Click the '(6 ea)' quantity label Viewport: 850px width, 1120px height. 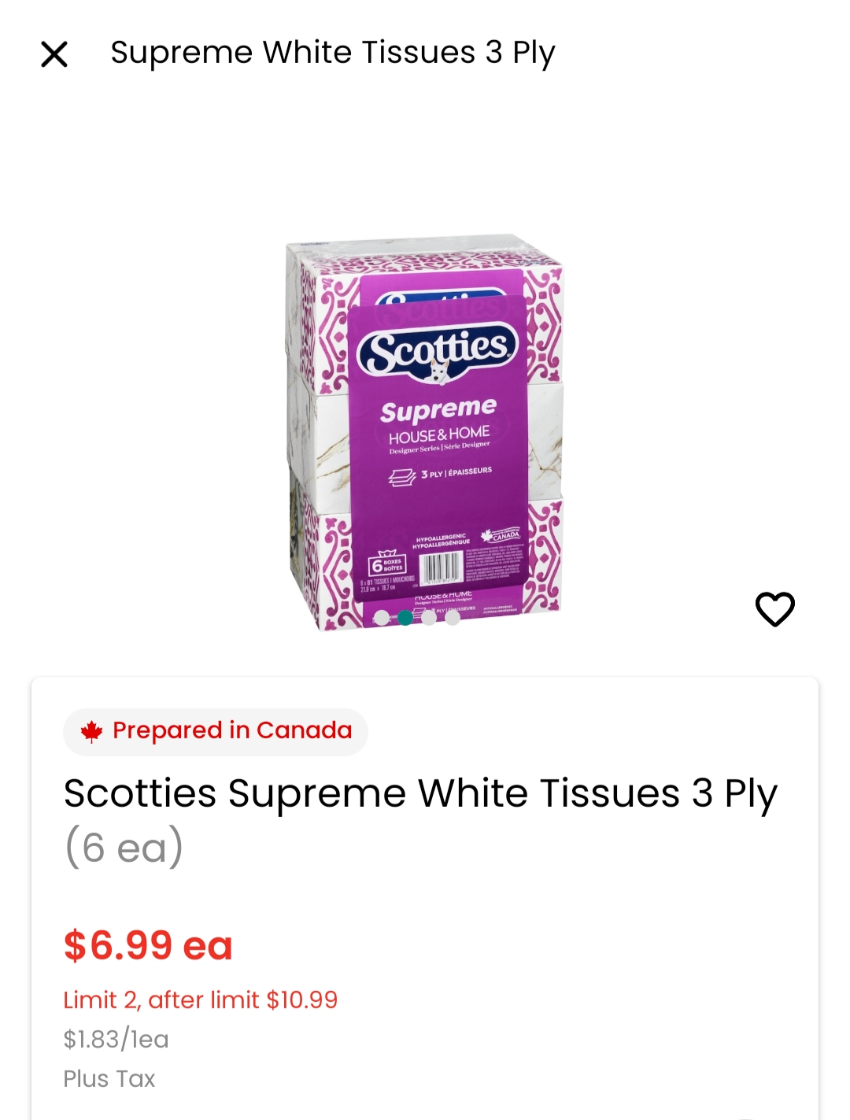tap(124, 848)
